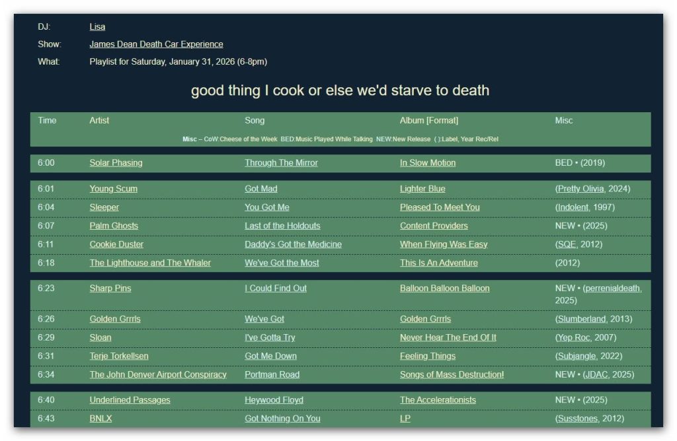
Task: Open The Lighthouse and The Whaler link
Action: (x=150, y=263)
